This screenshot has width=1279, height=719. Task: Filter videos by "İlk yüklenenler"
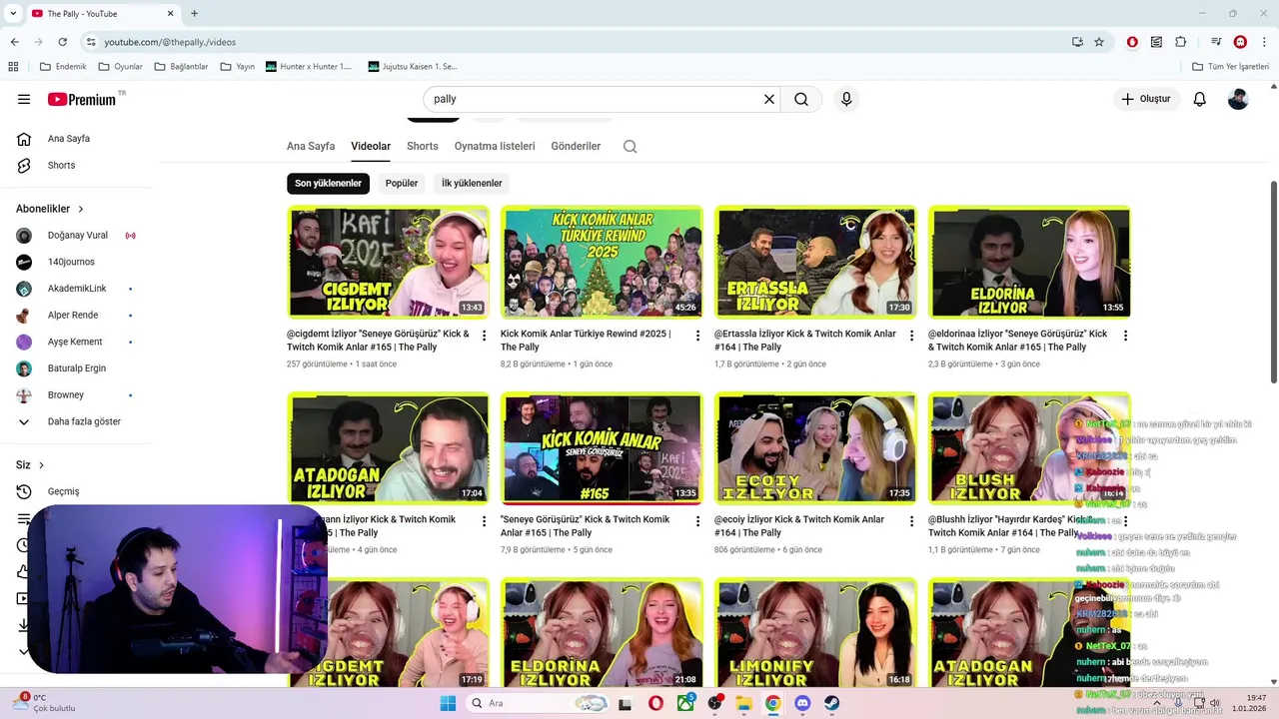pyautogui.click(x=472, y=184)
